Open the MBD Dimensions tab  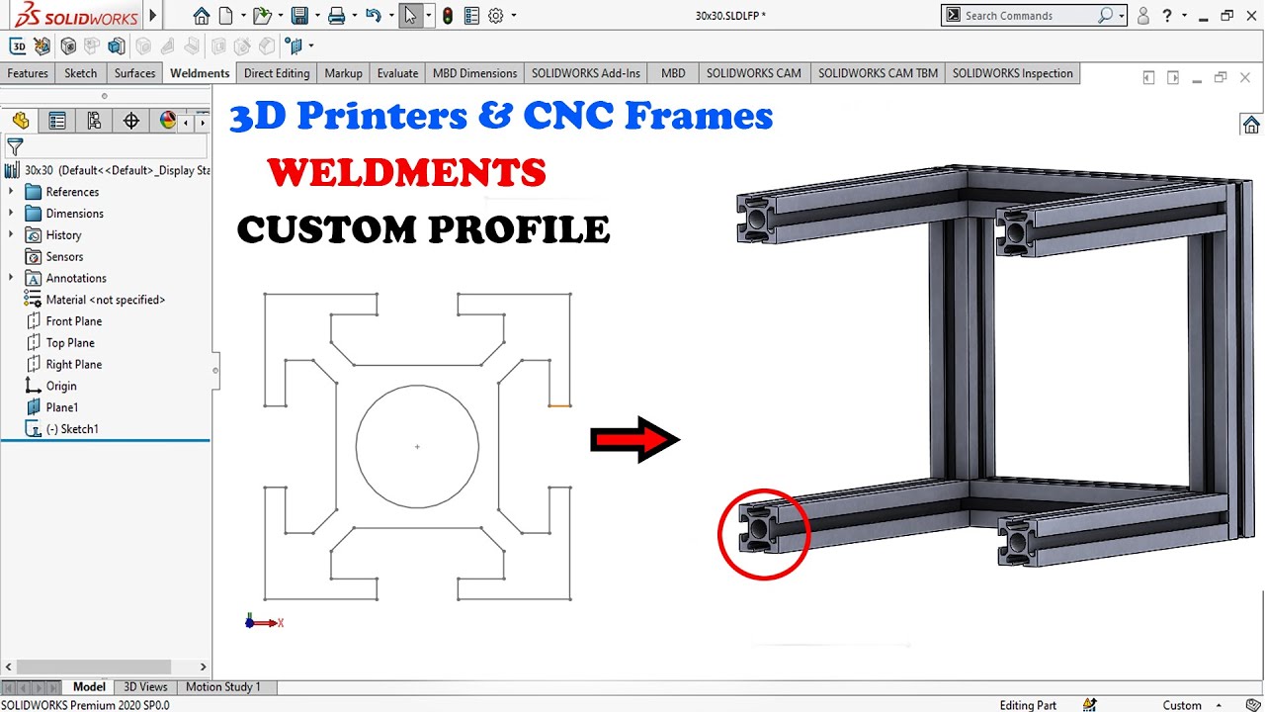tap(474, 73)
